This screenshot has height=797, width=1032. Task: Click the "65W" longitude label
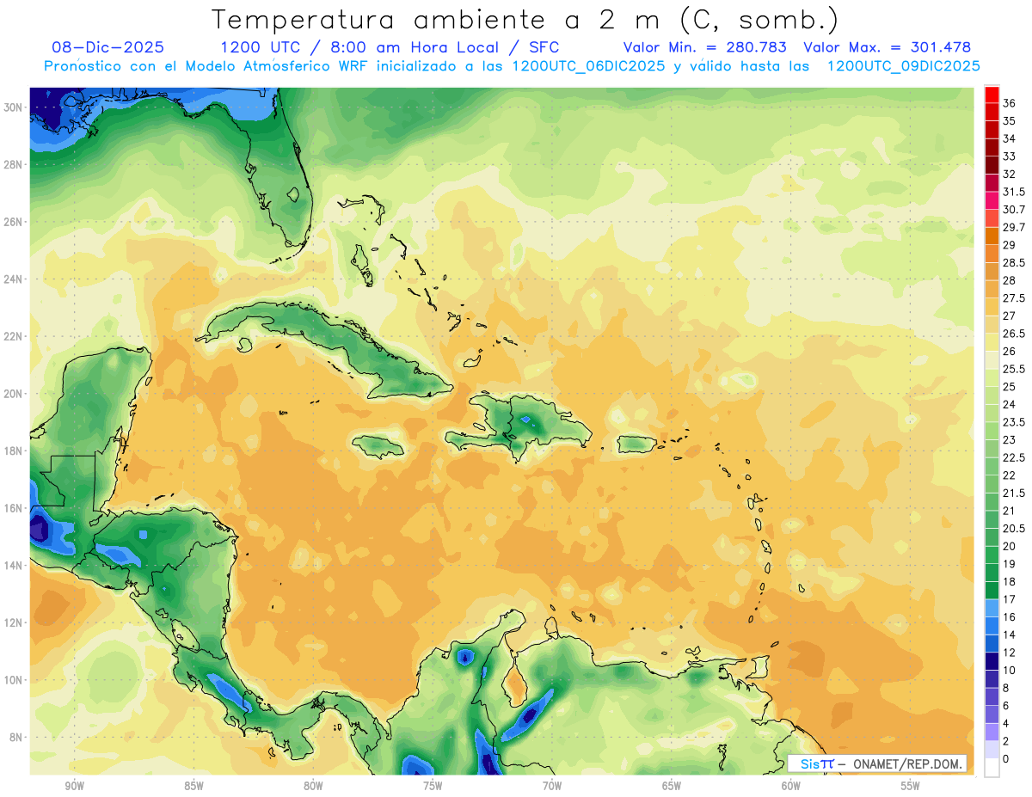672,786
